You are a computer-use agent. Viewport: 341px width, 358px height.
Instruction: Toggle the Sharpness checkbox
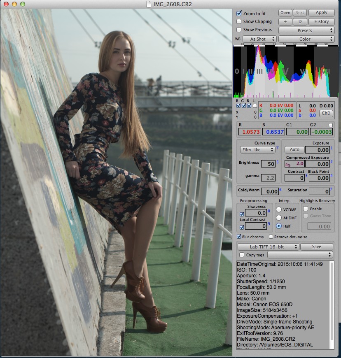click(x=242, y=214)
